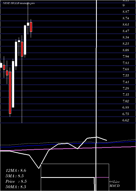Viewport: 136px width, 191px height.
Task: Click the 7.81 price axis label
Action: pyautogui.click(x=126, y=63)
